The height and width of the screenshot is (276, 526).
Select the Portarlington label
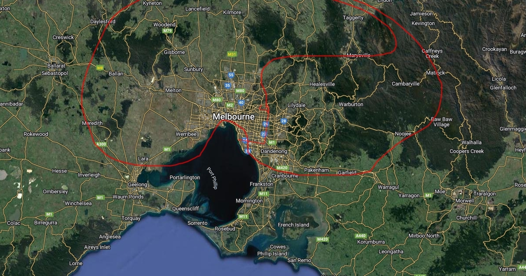click(x=185, y=177)
